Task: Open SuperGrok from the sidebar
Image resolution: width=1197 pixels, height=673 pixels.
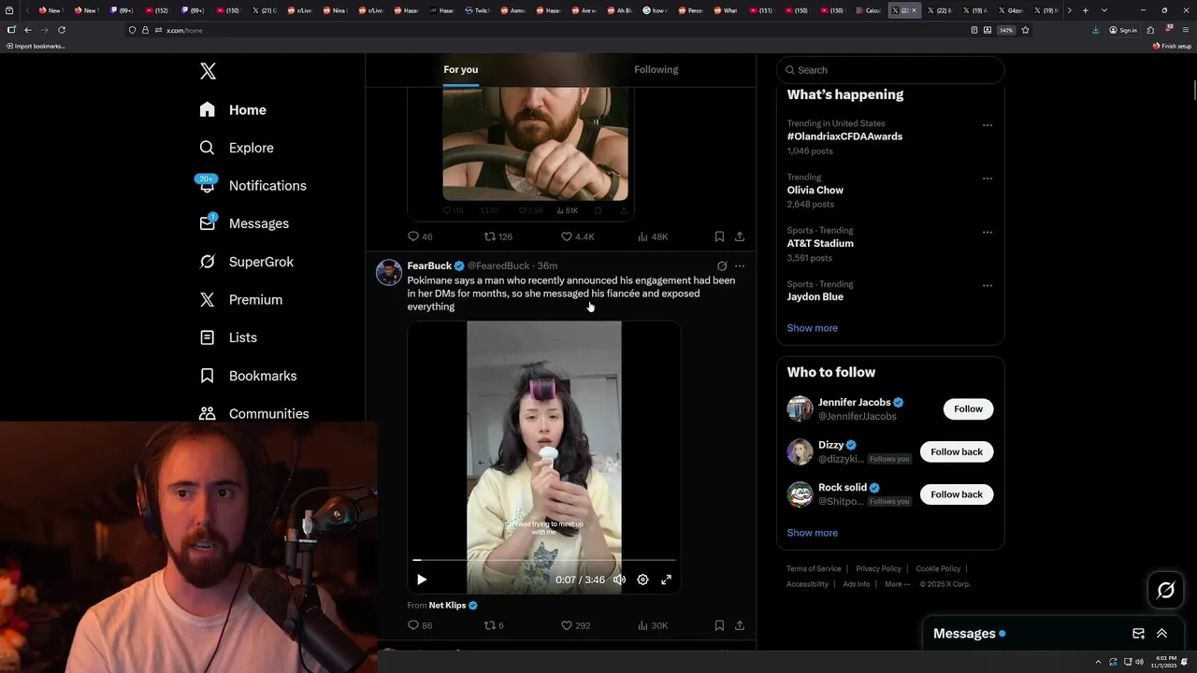Action: [x=247, y=262]
